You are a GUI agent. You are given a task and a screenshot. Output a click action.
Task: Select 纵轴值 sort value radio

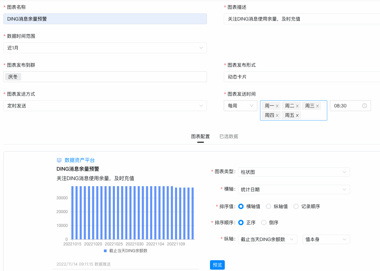click(268, 206)
